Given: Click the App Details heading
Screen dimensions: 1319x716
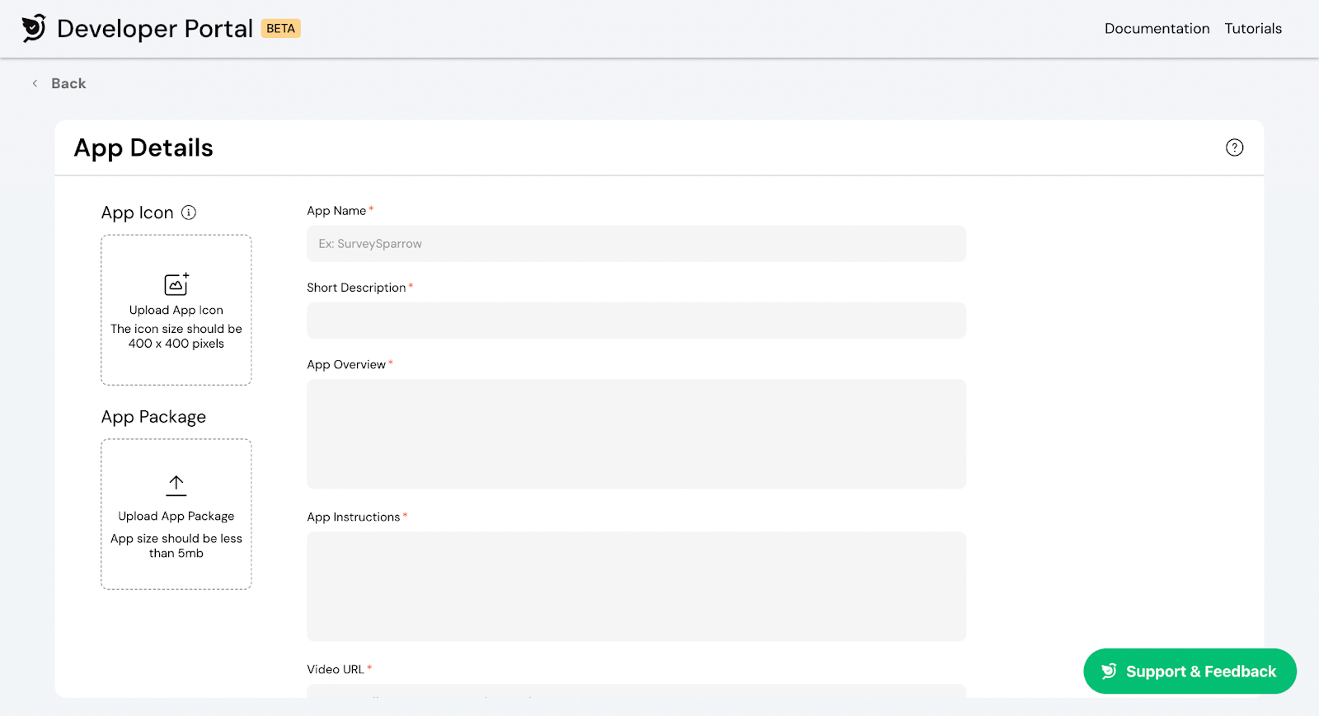Looking at the screenshot, I should click(143, 147).
